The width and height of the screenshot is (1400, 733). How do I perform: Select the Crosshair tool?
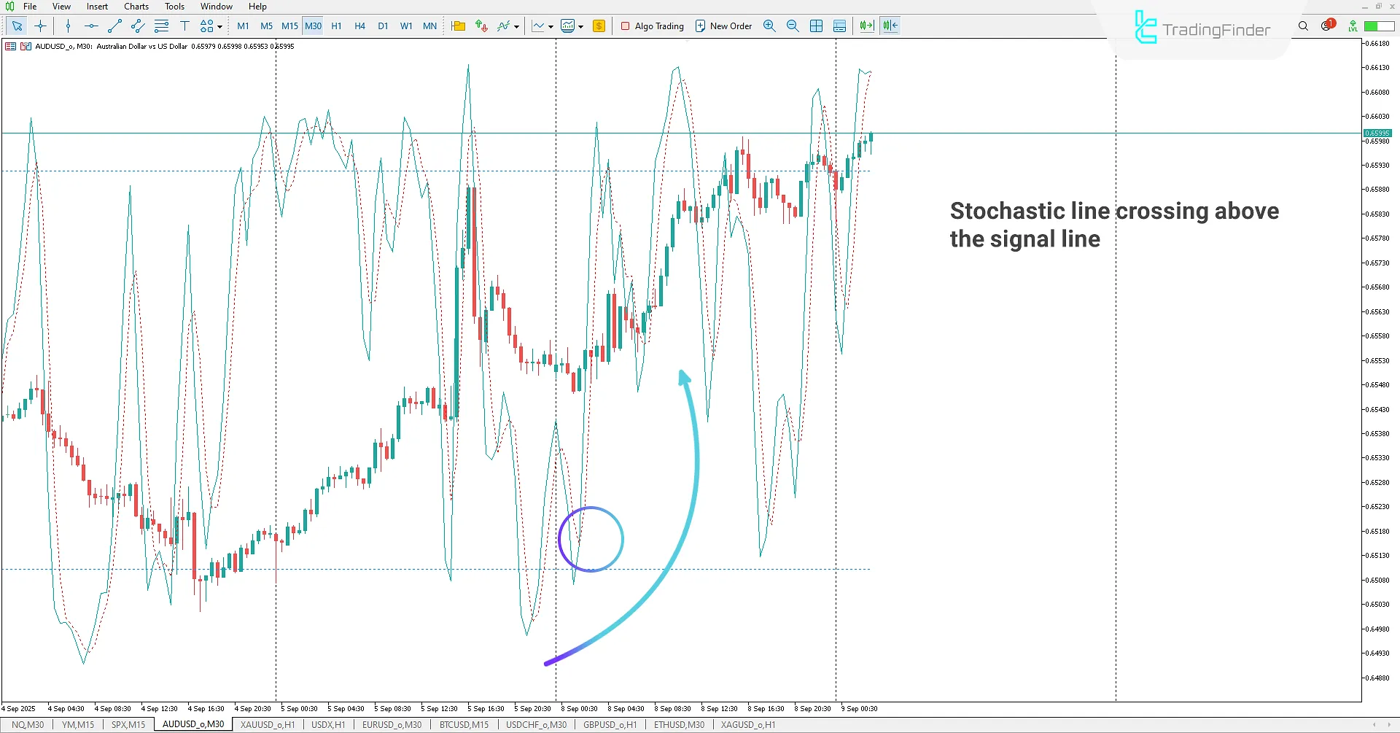coord(40,26)
